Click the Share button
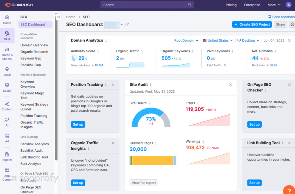This screenshot has height=194, width=295. [x=280, y=25]
